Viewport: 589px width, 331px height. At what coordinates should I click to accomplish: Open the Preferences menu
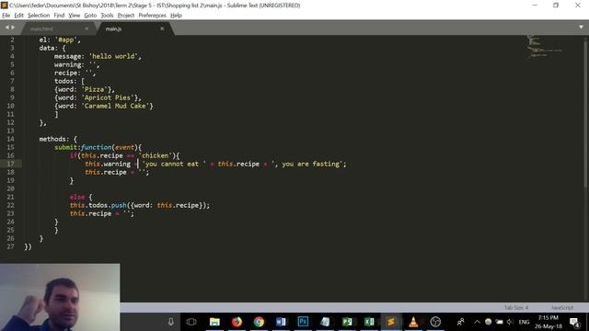pyautogui.click(x=152, y=16)
